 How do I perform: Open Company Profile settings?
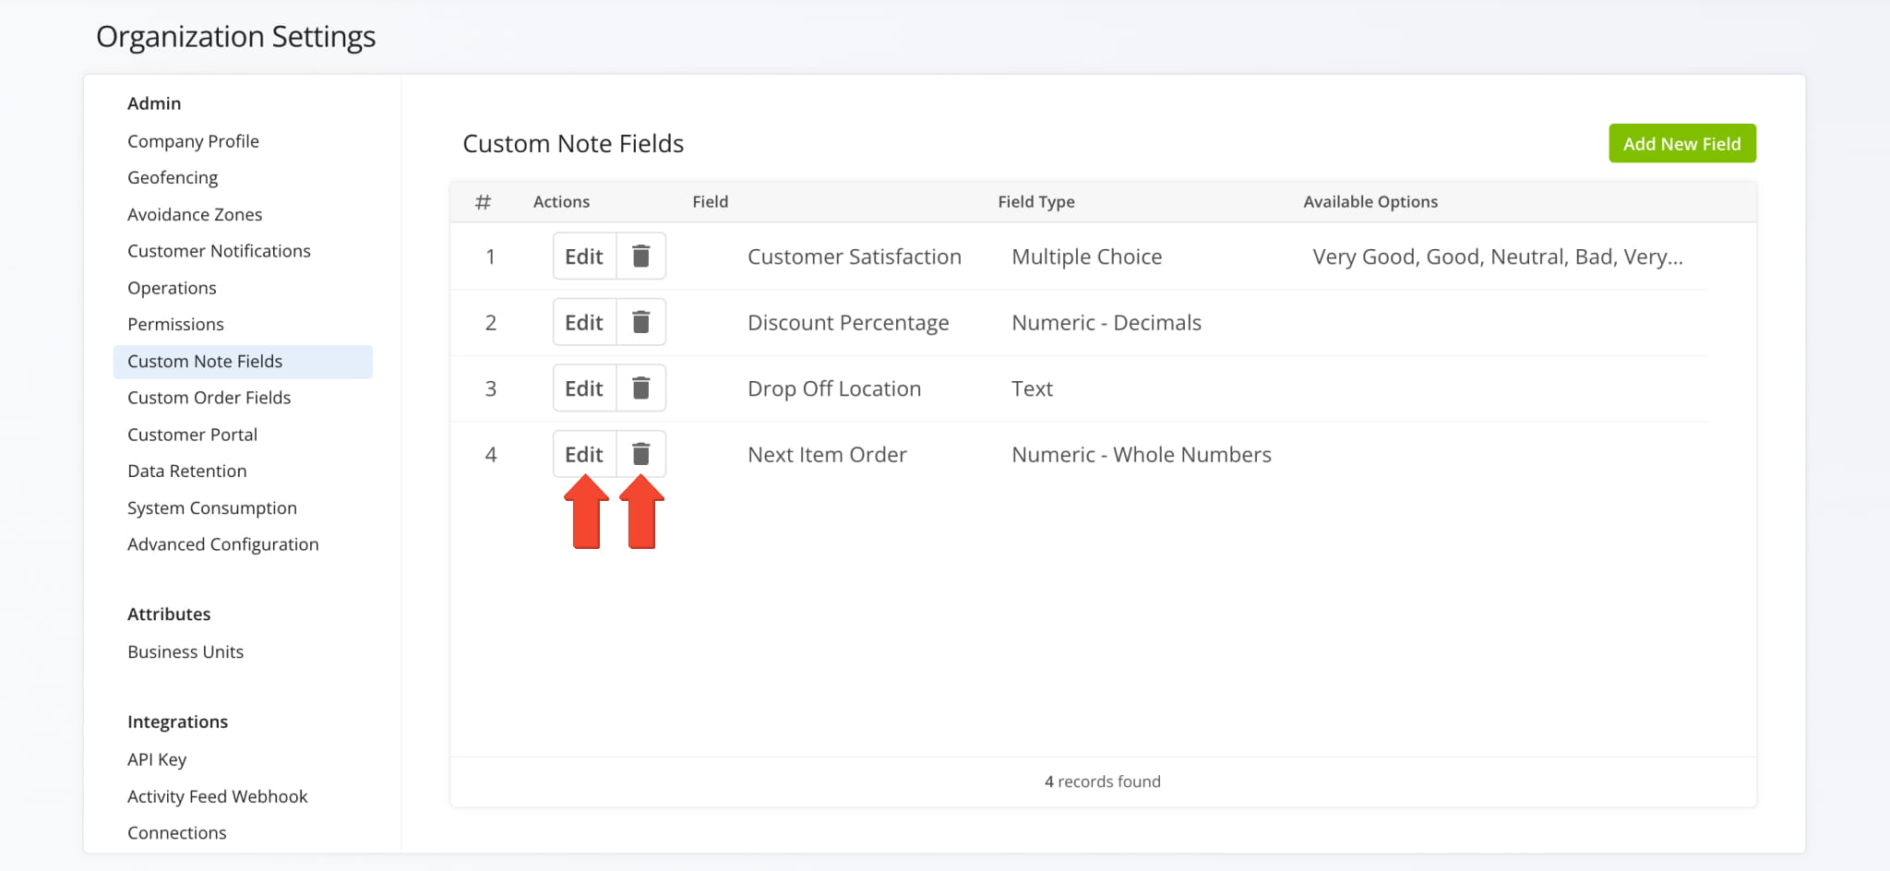click(x=193, y=141)
